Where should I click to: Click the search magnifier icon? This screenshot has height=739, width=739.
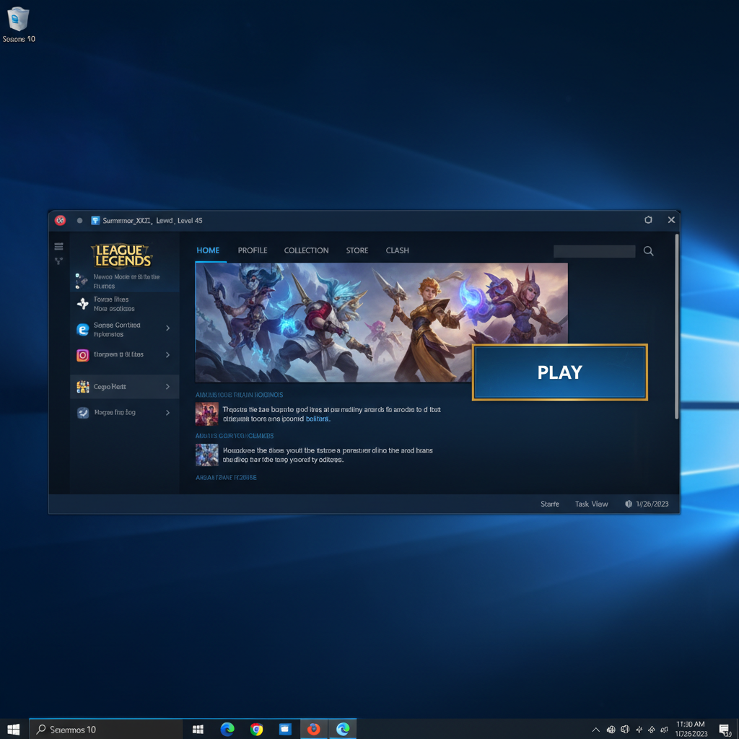(647, 250)
